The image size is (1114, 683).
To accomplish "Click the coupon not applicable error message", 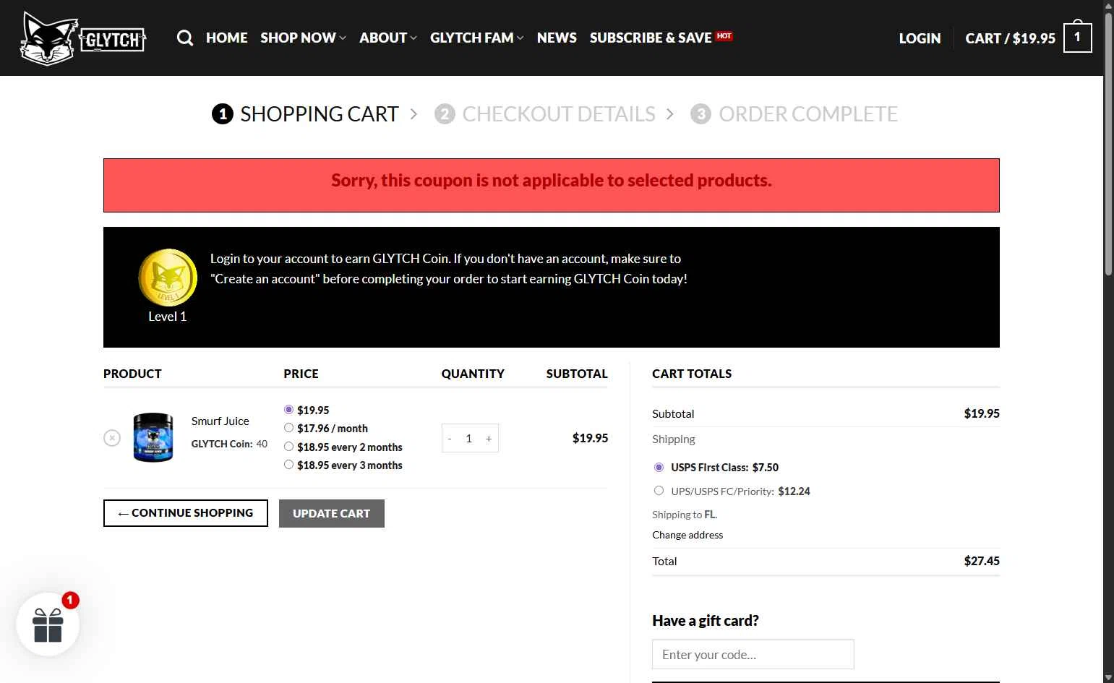I will click(x=552, y=181).
